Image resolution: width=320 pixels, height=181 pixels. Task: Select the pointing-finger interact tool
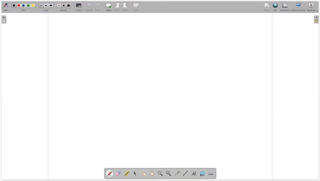tap(143, 173)
